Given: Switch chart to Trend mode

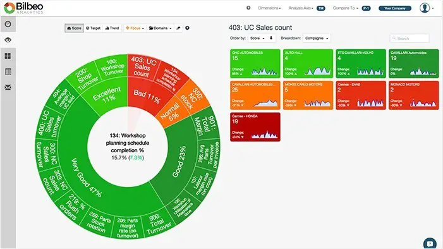Looking at the screenshot, I should 112,28.
